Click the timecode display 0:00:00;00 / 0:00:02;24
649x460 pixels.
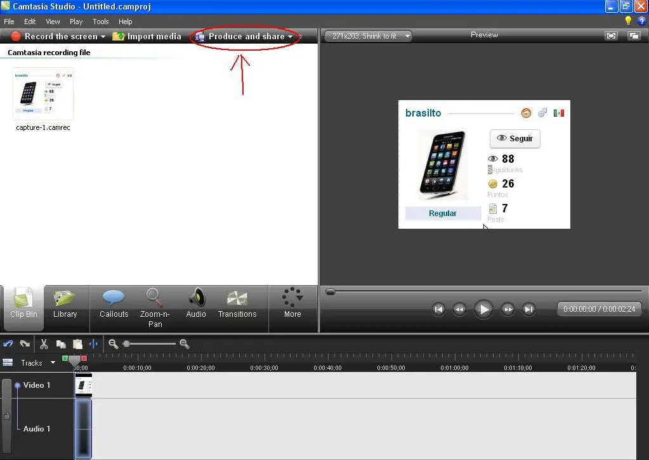pyautogui.click(x=599, y=309)
